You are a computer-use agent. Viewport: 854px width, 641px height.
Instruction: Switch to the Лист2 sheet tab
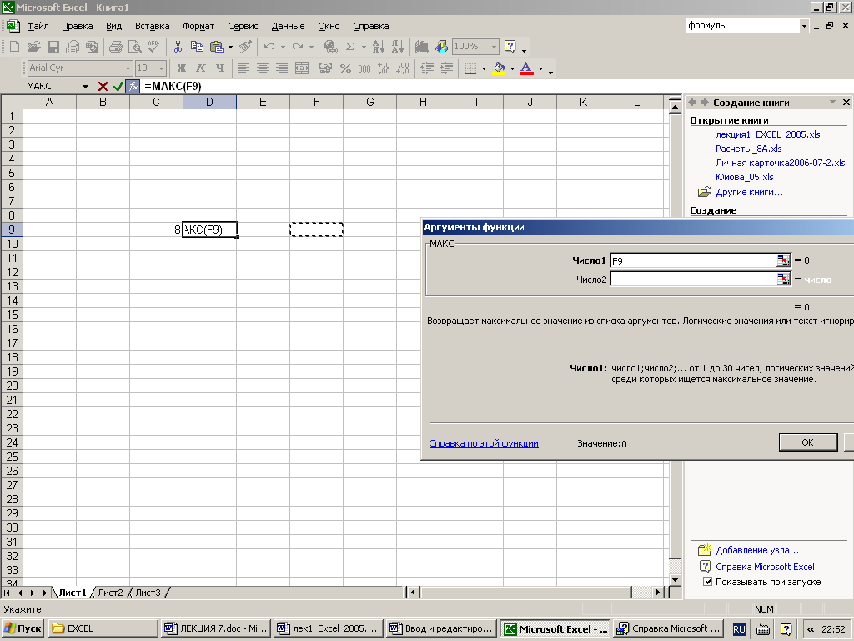tap(110, 593)
